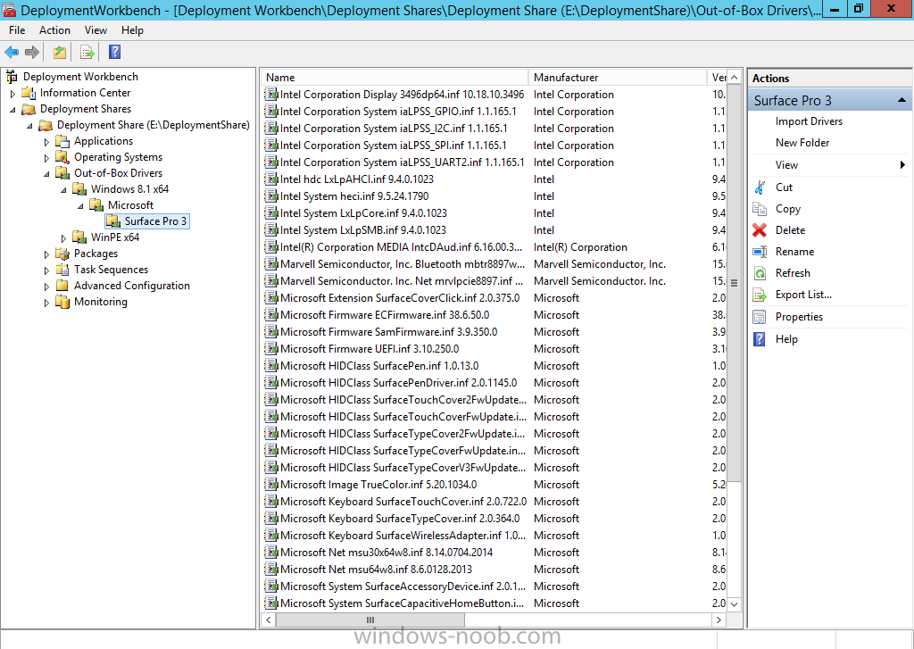Click the Forward arrow toolbar icon
The width and height of the screenshot is (914, 649).
point(32,53)
